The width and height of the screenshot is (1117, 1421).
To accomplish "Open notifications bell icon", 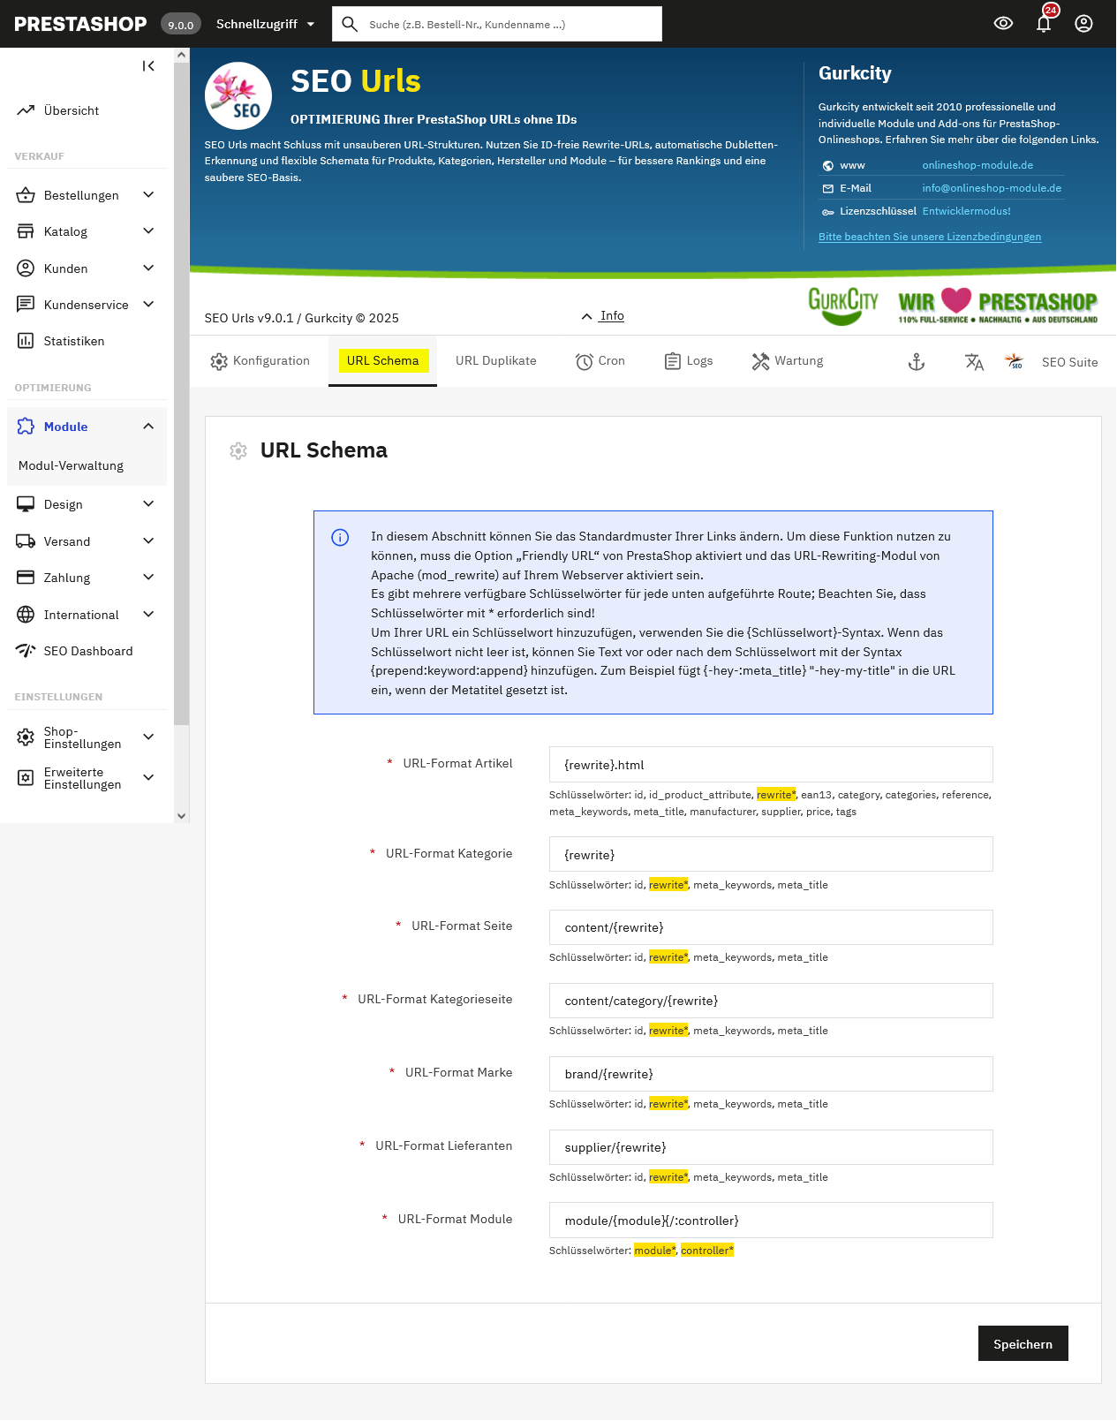I will point(1044,24).
